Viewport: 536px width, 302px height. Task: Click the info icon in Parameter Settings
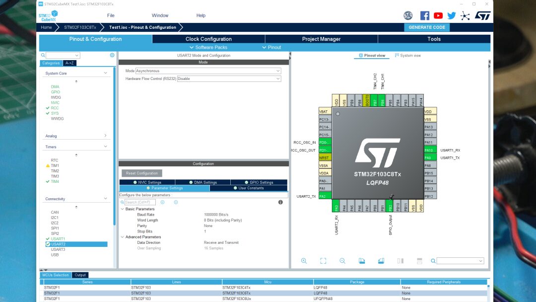(x=280, y=202)
